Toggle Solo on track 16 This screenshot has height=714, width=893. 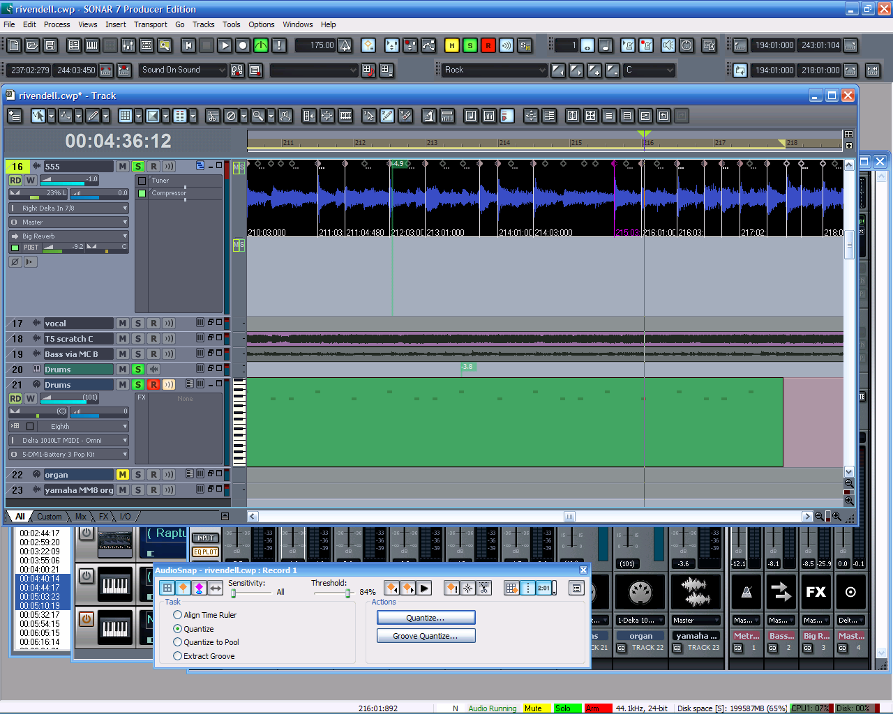[x=138, y=167]
